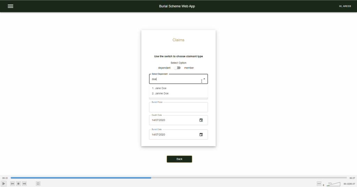Collapse the Select Dependant dropdown arrow
The width and height of the screenshot is (357, 187).
pyautogui.click(x=204, y=79)
